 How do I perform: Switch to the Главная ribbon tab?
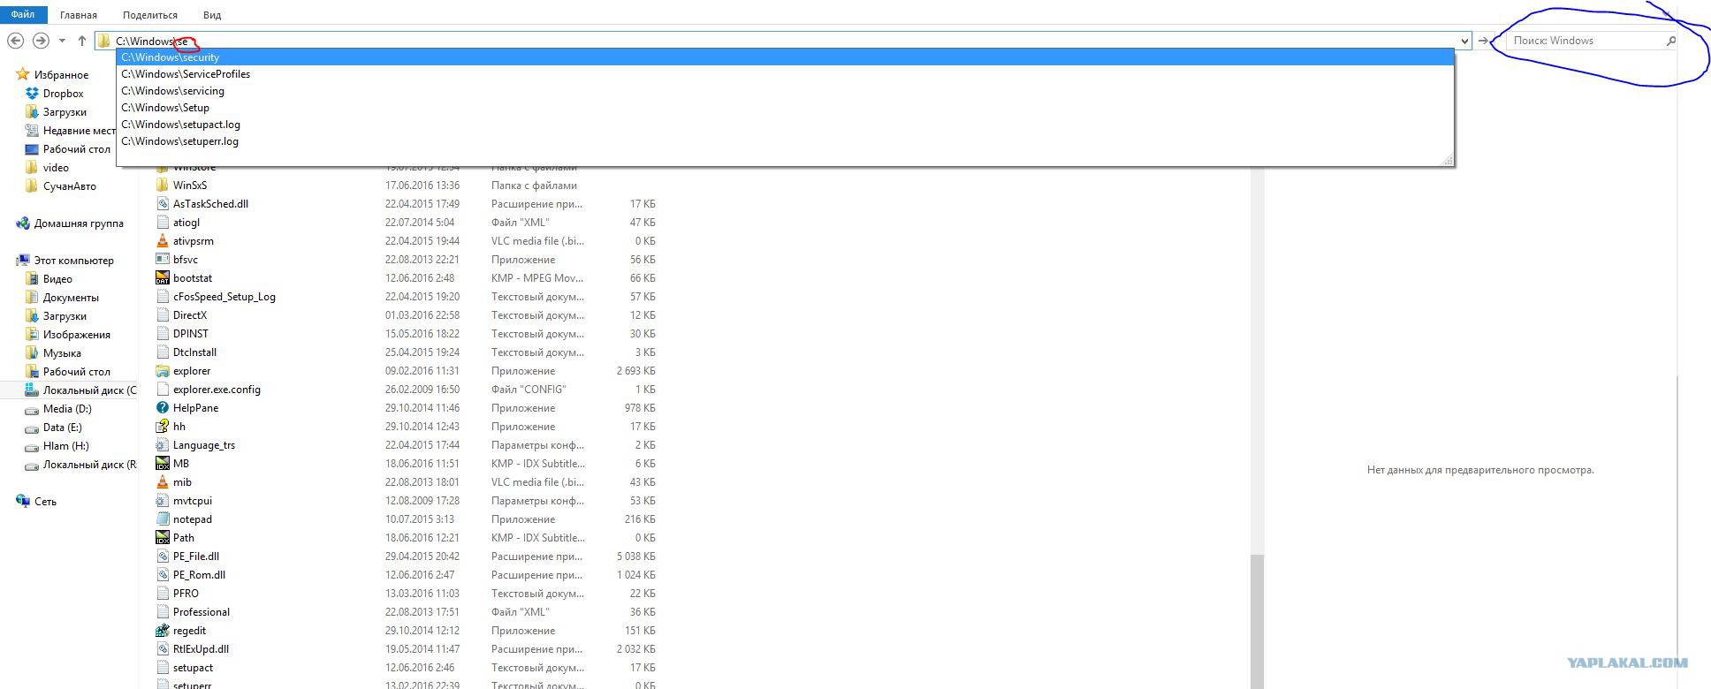click(x=79, y=15)
